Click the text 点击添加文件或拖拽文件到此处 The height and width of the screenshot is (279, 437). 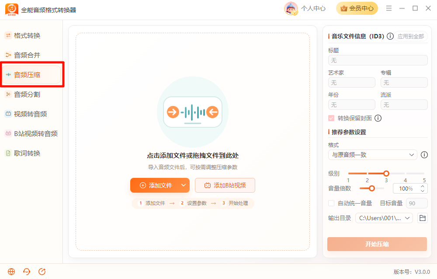point(193,156)
